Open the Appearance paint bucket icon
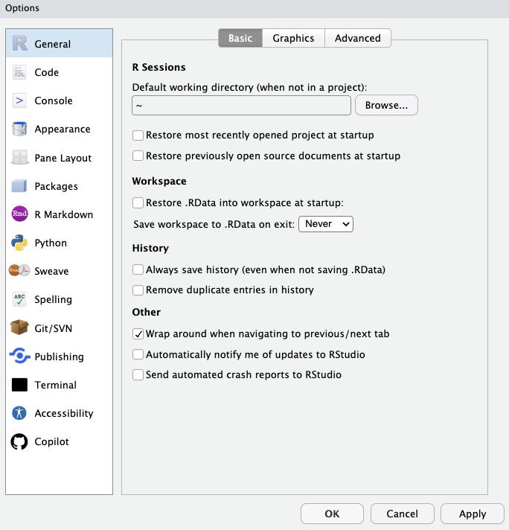509x530 pixels. click(20, 129)
